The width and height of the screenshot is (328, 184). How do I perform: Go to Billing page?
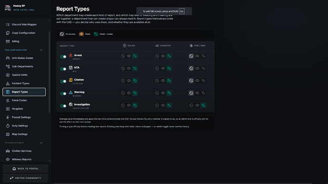point(24,41)
